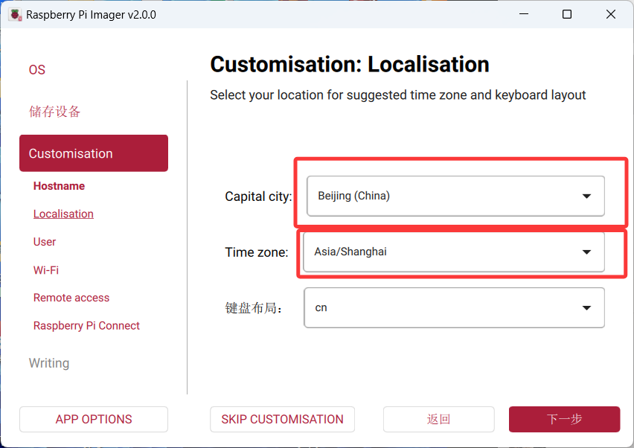Click the location suggestion subtitle text
634x448 pixels.
398,95
